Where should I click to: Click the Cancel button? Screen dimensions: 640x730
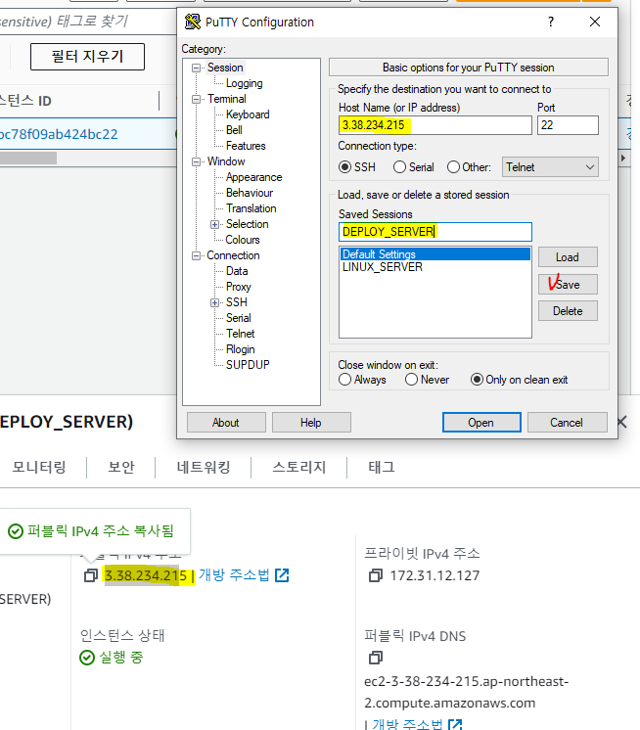tap(567, 423)
